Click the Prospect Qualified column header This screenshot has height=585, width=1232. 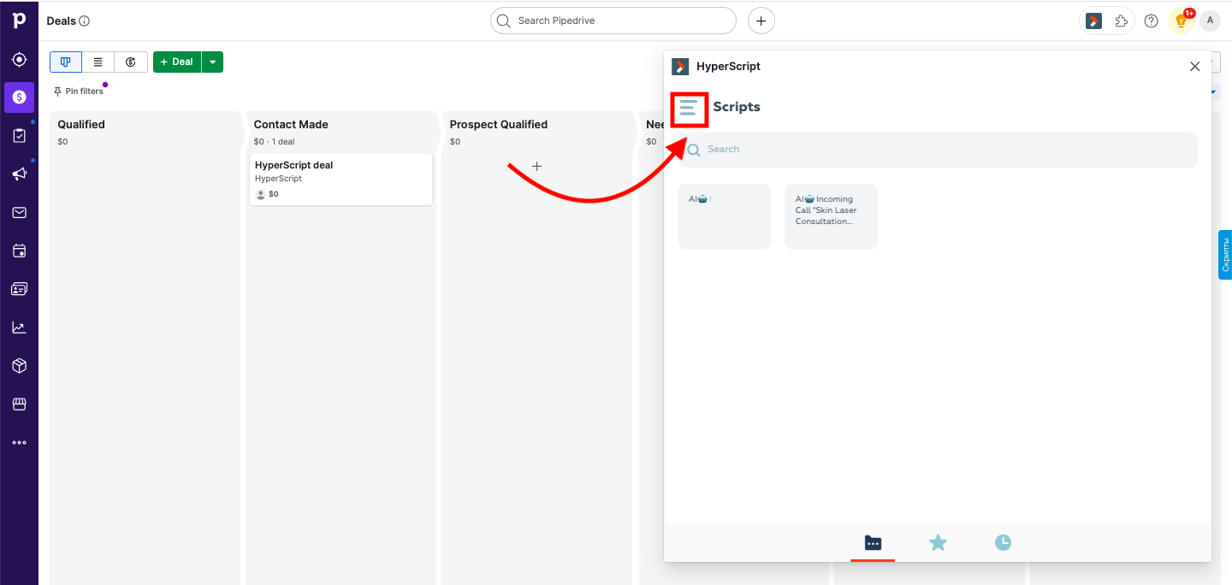tap(499, 124)
